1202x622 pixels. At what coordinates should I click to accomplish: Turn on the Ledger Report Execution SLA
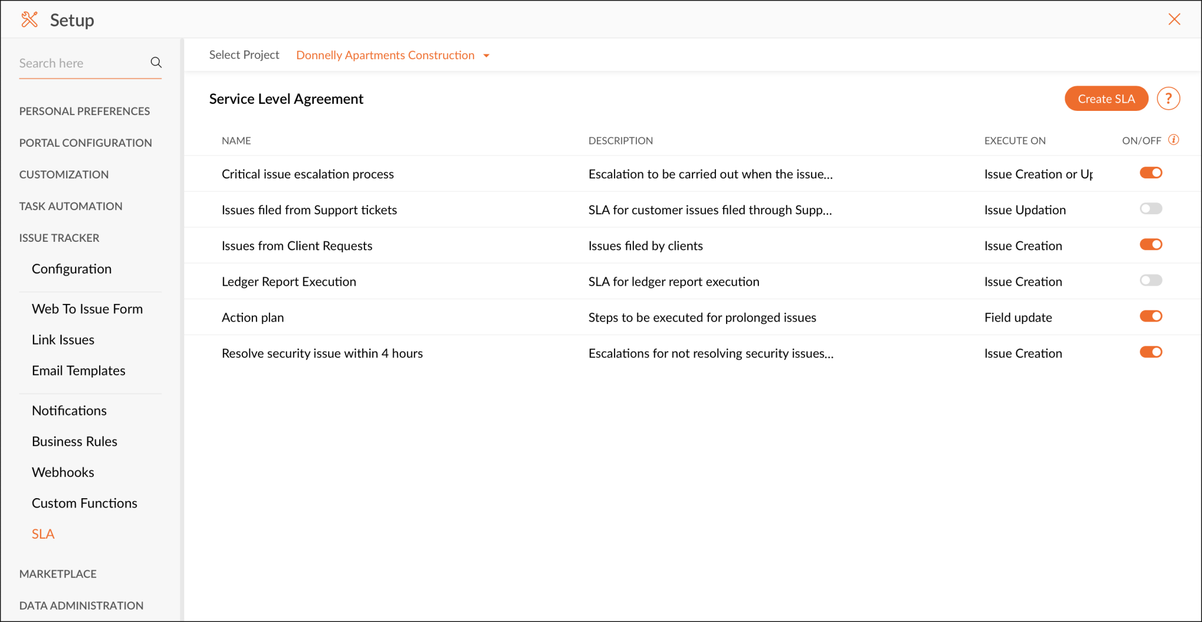pos(1150,280)
